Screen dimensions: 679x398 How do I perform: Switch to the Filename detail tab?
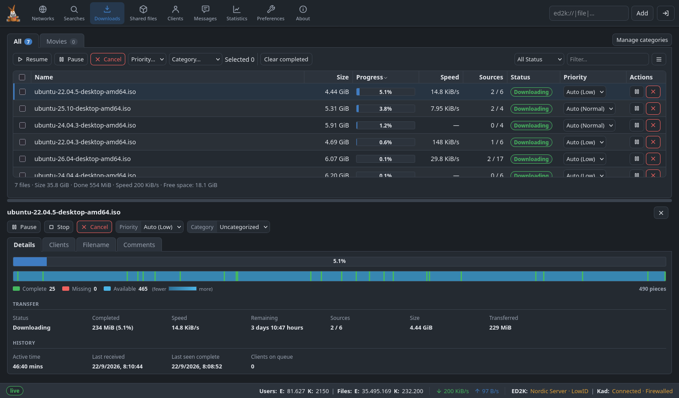click(96, 245)
